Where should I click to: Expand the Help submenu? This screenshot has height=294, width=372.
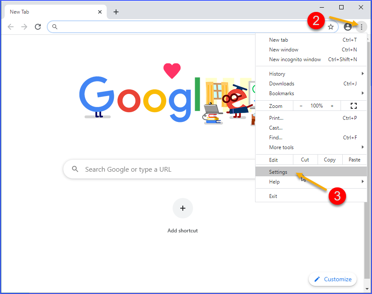click(274, 181)
